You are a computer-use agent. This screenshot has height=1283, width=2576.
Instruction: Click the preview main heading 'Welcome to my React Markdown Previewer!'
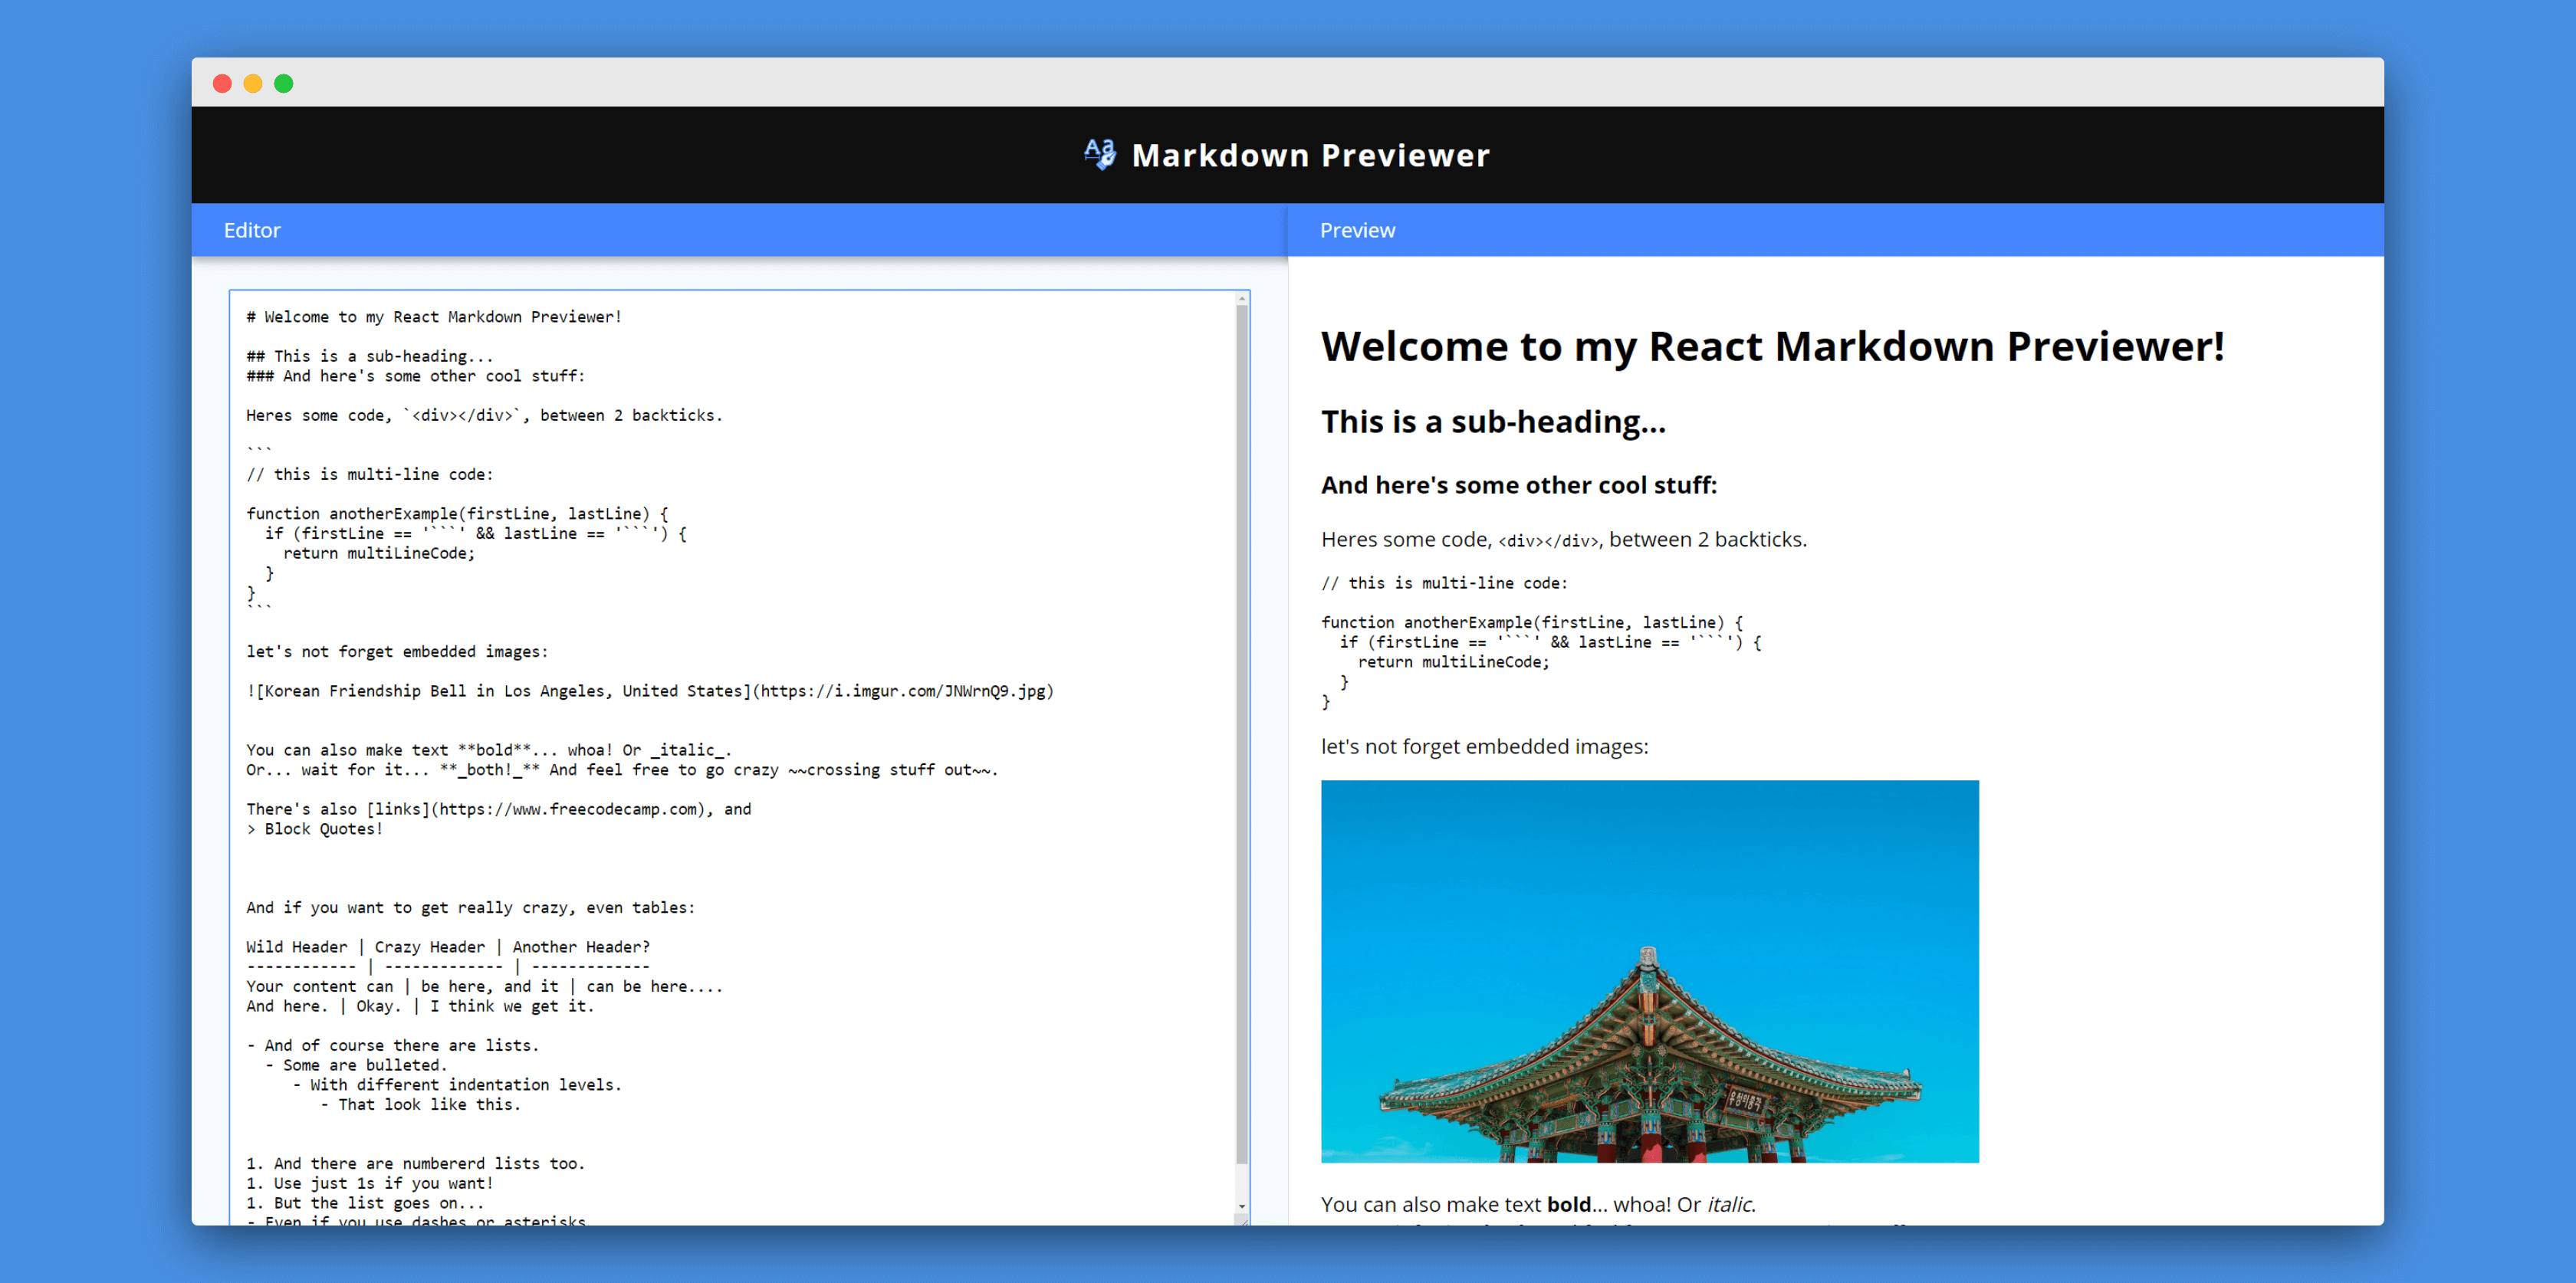(1772, 347)
